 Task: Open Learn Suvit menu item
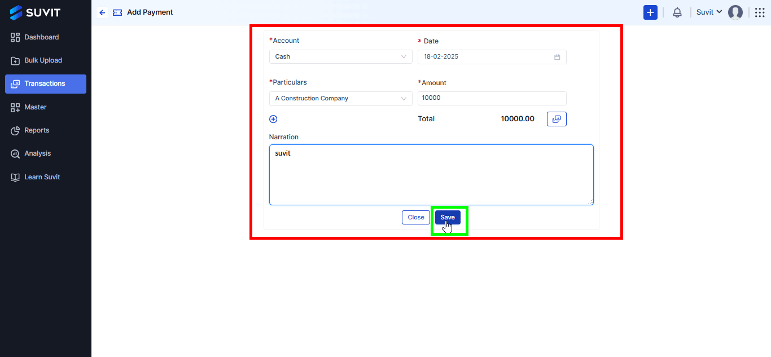click(46, 177)
